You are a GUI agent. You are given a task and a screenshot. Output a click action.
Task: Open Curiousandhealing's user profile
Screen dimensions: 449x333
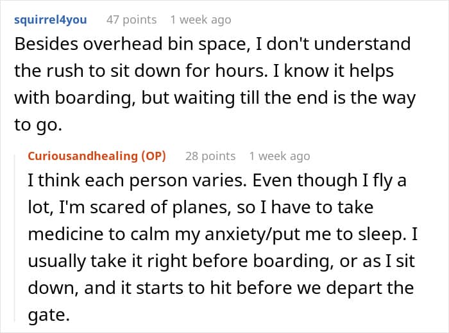[x=83, y=156]
